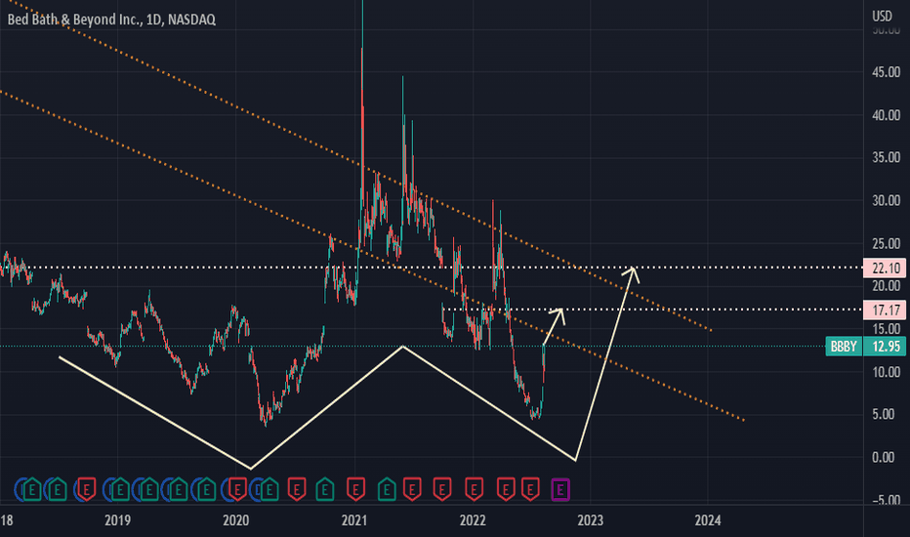The height and width of the screenshot is (537, 910).
Task: Click the 12.95 last price label
Action: 885,347
